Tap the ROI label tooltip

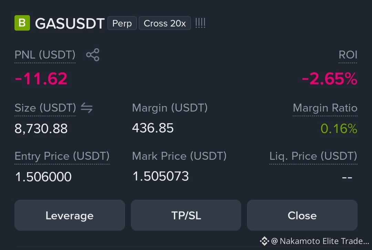(x=348, y=55)
